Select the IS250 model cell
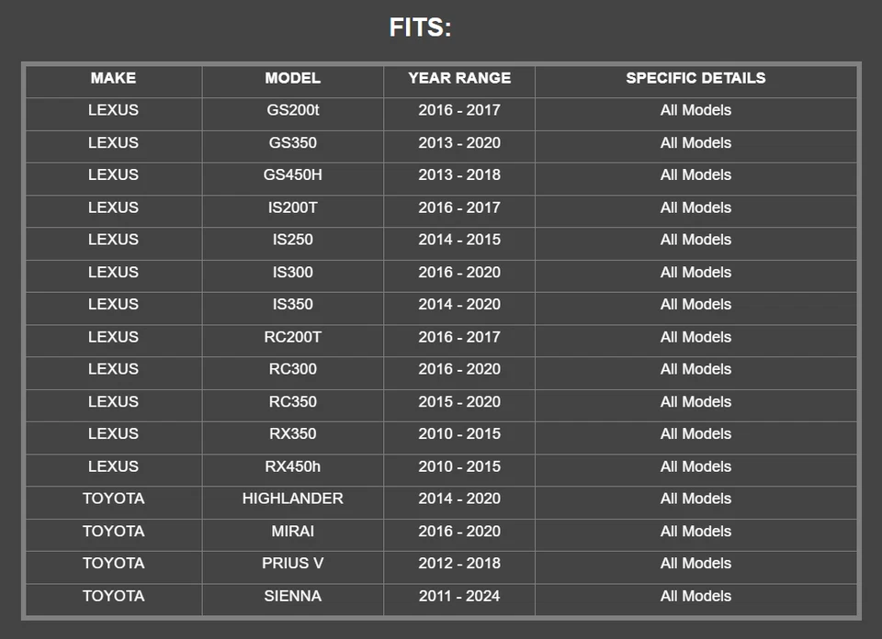 (292, 240)
